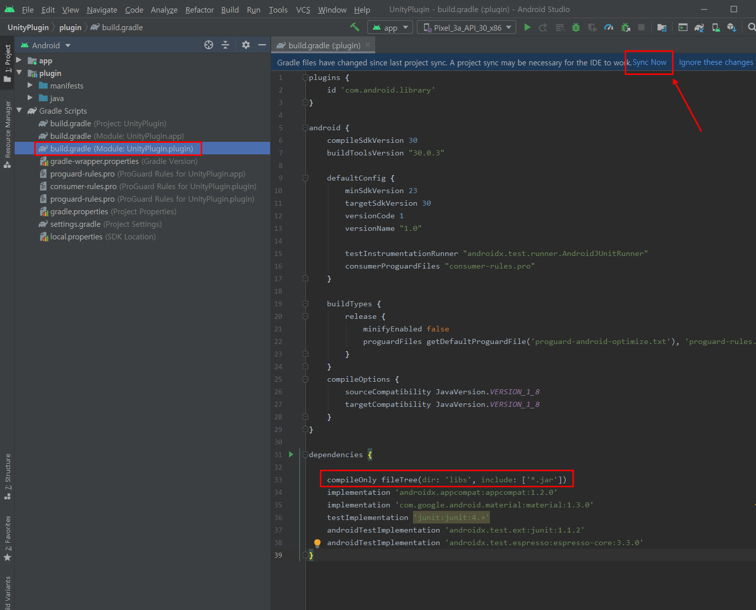Open Project Structure toolbar icon
The width and height of the screenshot is (756, 610).
click(x=662, y=28)
